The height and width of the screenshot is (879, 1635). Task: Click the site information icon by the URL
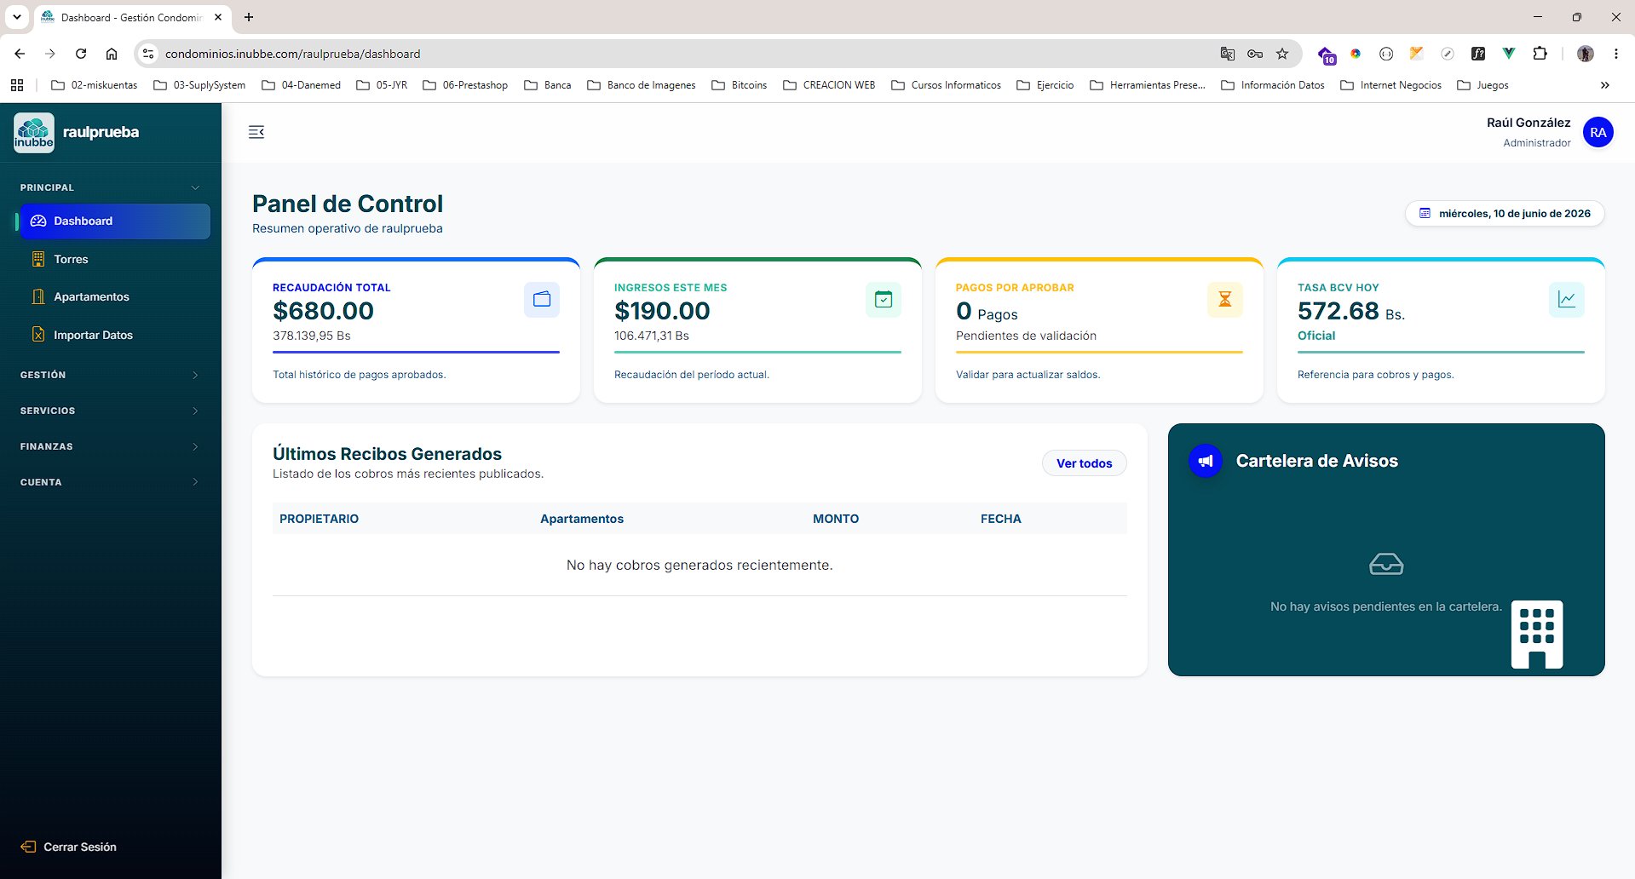click(x=148, y=54)
